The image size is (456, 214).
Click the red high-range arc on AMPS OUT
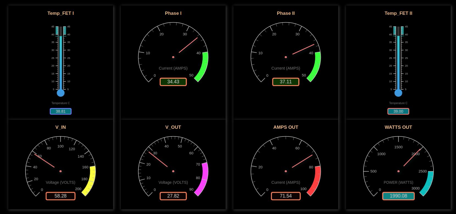[317, 181]
